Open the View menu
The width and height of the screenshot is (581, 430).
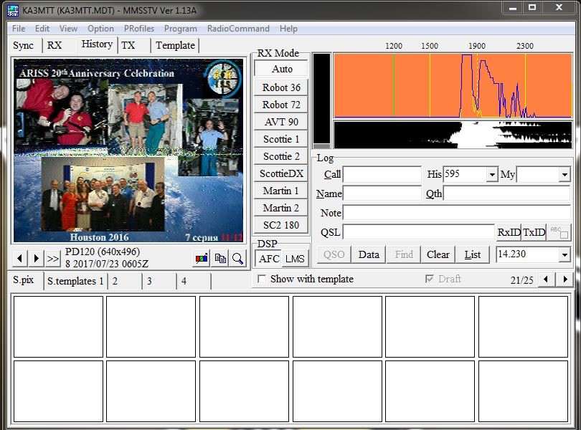[68, 29]
